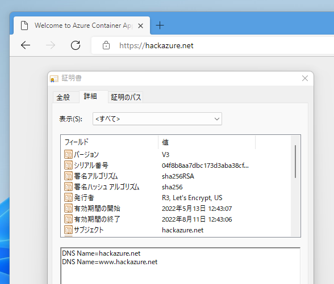Image resolution: width=334 pixels, height=284 pixels.
Task: Close the 証明書 dialog
Action: coord(305,78)
